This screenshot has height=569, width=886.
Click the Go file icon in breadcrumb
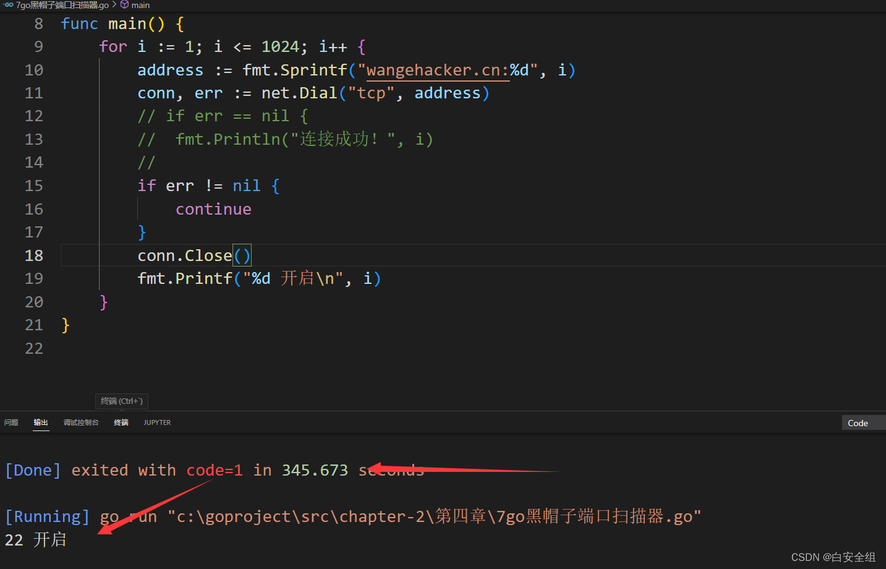click(9, 5)
